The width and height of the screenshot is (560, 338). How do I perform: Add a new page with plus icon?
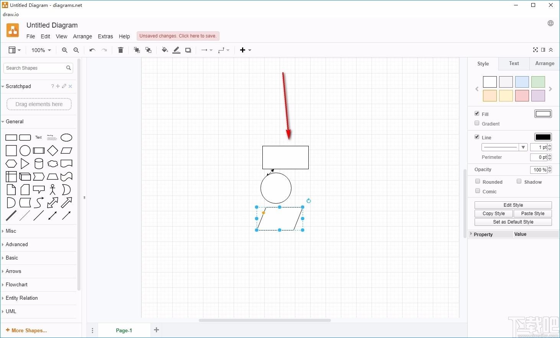[156, 330]
